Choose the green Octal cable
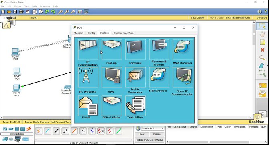Image resolution: width=269 pixels, height=145 pixels. tap(118, 131)
